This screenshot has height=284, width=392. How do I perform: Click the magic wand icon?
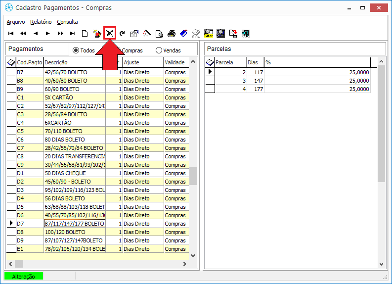(147, 33)
